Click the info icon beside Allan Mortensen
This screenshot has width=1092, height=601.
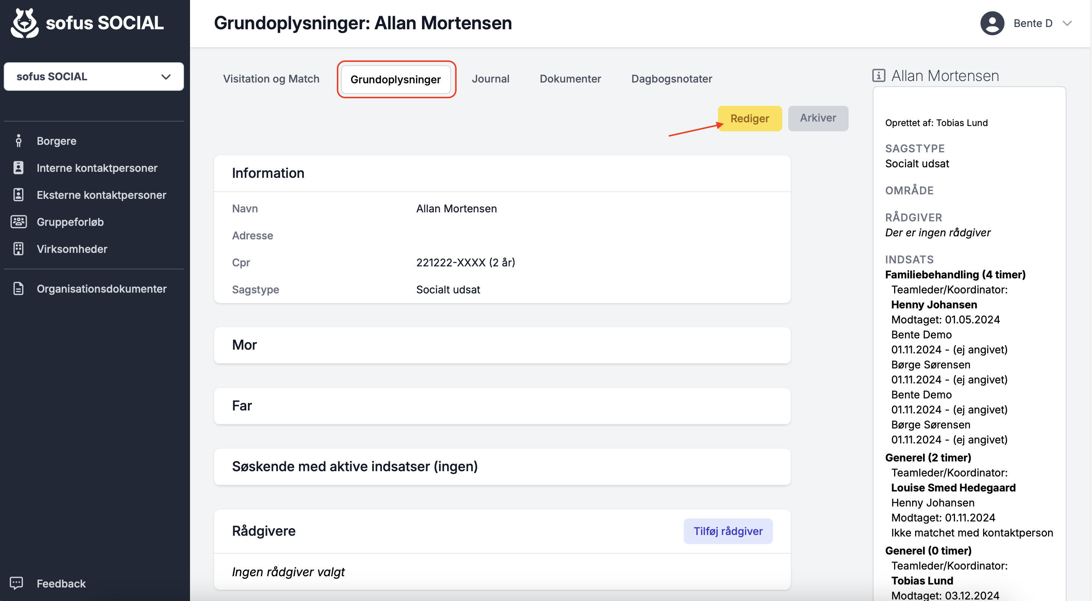(878, 75)
